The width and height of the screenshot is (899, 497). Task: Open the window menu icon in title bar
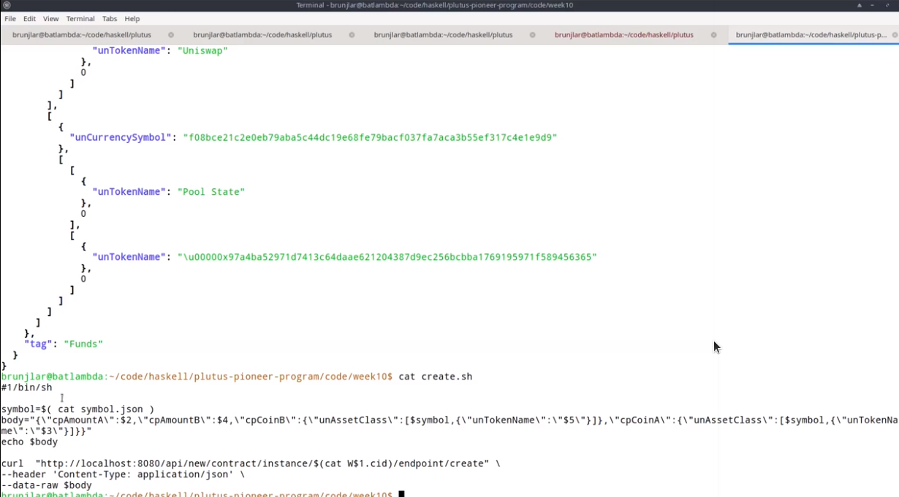7,5
